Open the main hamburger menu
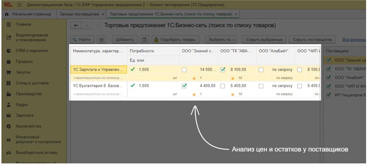 pyautogui.click(x=20, y=5)
